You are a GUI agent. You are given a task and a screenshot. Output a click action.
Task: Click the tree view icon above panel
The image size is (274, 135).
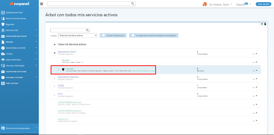click(x=262, y=24)
